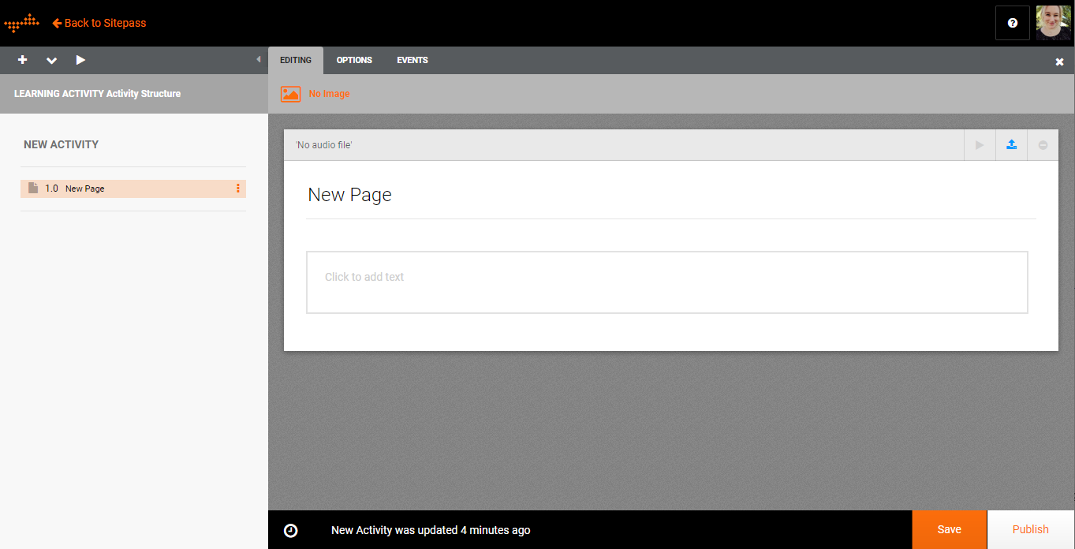The width and height of the screenshot is (1075, 549).
Task: Open the New Page three-dot menu
Action: pyautogui.click(x=238, y=189)
